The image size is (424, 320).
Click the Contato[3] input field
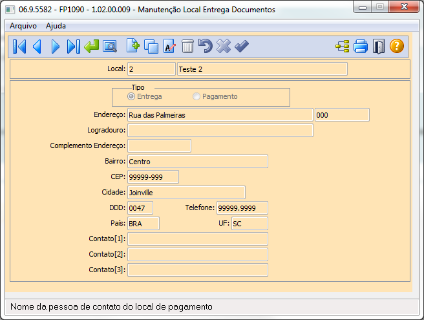click(x=198, y=270)
